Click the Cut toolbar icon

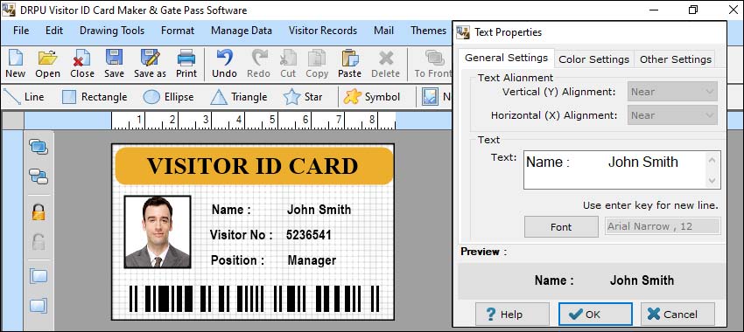(x=288, y=64)
